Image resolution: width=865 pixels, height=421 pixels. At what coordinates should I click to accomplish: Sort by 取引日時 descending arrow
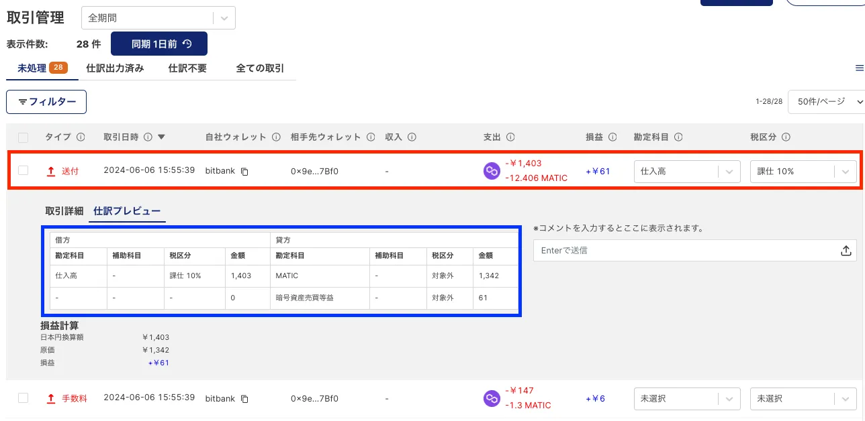(x=161, y=137)
